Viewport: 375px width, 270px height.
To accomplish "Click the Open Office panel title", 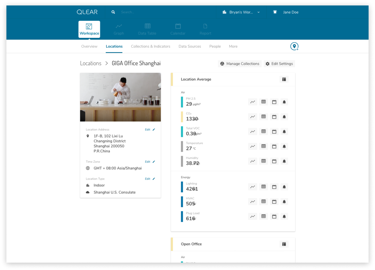I will click(x=191, y=244).
